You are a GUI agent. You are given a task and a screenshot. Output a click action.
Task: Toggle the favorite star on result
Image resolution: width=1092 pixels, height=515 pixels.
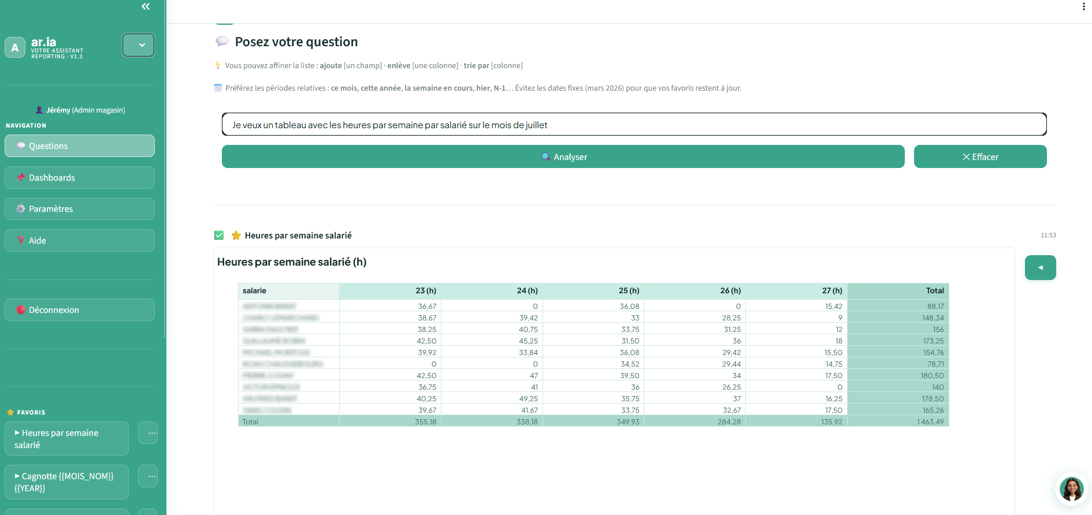236,236
